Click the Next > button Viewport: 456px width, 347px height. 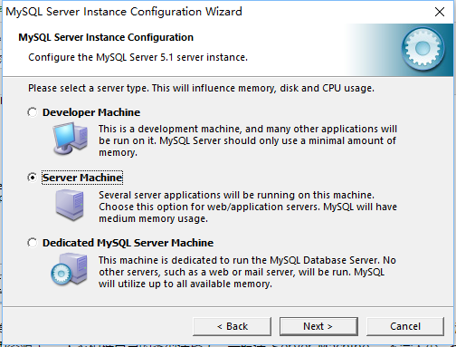pos(318,326)
